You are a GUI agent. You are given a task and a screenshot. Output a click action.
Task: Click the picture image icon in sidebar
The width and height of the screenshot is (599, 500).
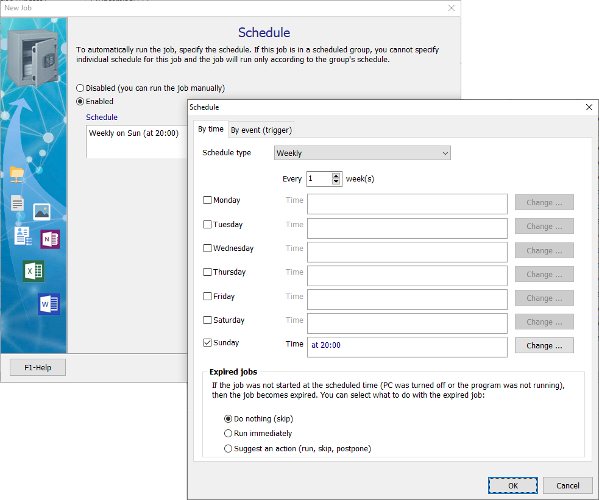[41, 211]
